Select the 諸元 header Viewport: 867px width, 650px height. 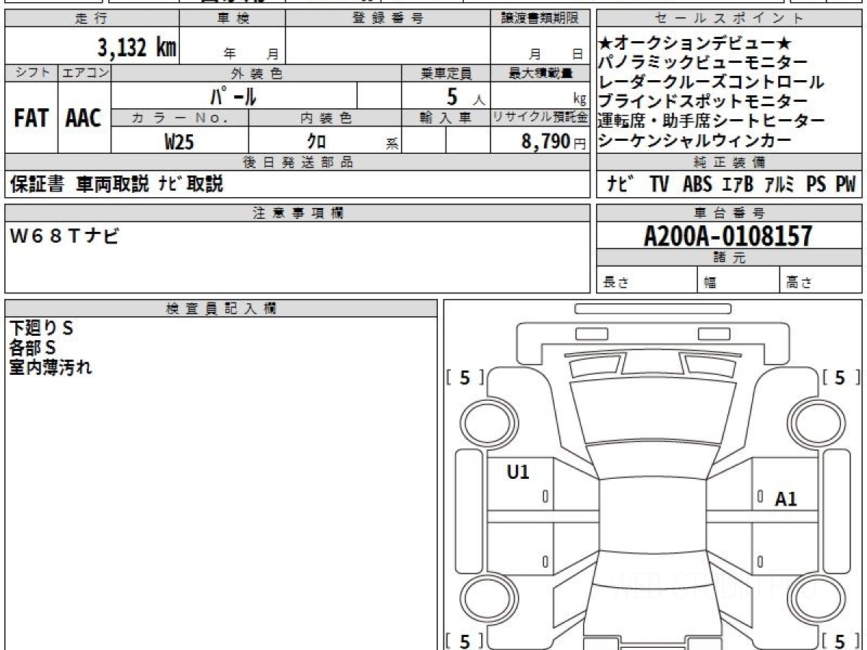[x=729, y=258]
